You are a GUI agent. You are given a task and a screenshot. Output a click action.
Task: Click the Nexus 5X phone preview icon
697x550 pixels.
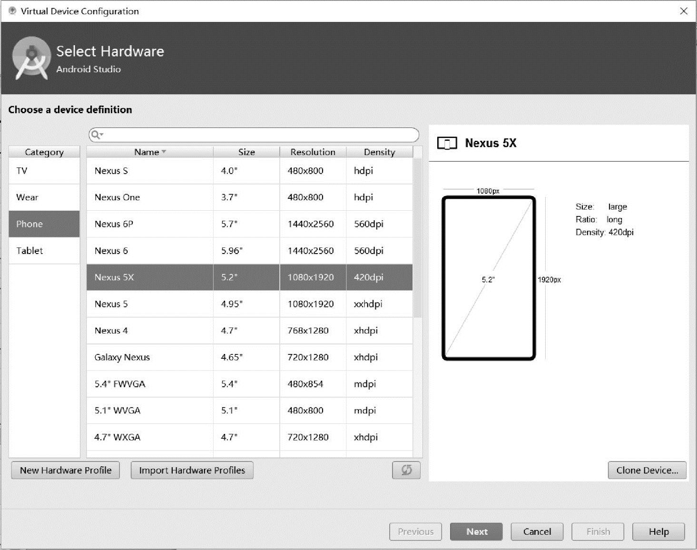coord(447,143)
